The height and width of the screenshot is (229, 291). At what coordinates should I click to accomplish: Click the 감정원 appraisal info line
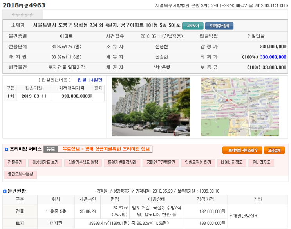pyautogui.click(x=158, y=191)
